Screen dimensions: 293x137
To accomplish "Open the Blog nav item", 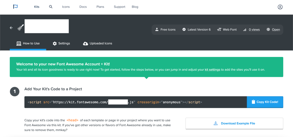I will pyautogui.click(x=135, y=7).
